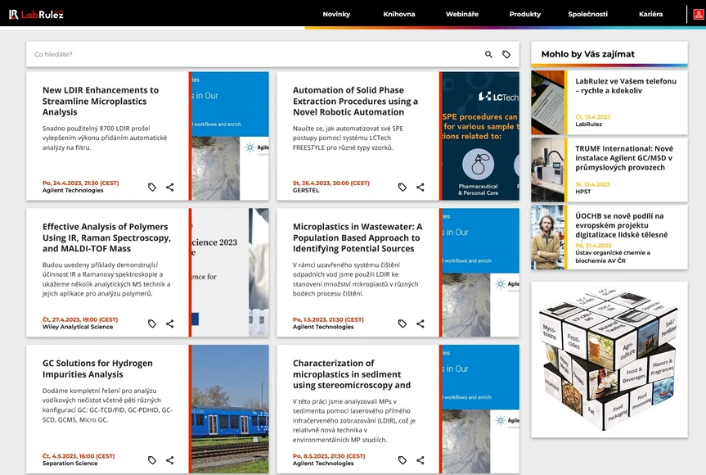Image resolution: width=706 pixels, height=475 pixels.
Task: Click the tag icon on the New LDIR Enhancements card
Action: [x=151, y=187]
